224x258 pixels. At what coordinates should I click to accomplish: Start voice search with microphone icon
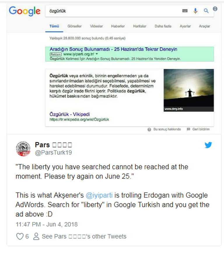(x=195, y=11)
